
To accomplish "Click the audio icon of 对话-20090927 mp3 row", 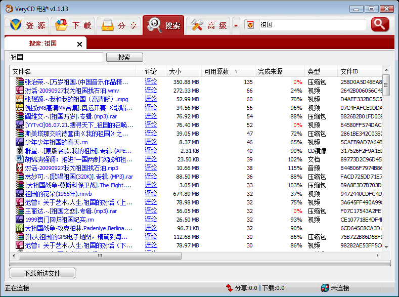I will point(20,168).
